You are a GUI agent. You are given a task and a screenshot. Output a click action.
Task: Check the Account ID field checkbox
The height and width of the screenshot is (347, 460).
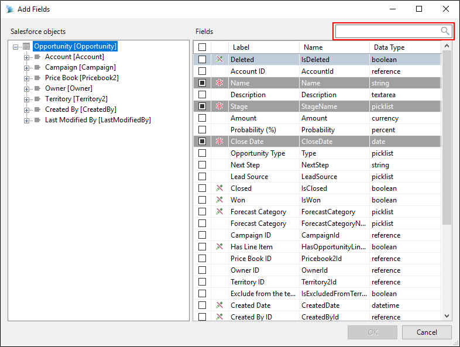pos(202,71)
